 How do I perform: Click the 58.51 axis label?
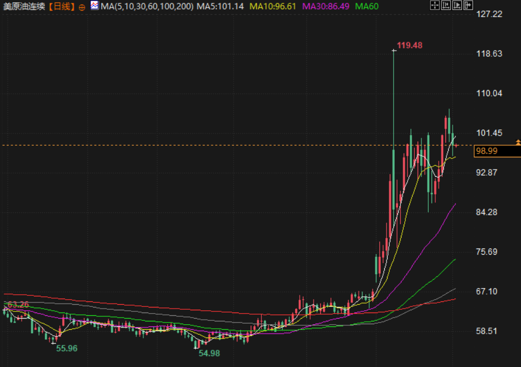(x=487, y=331)
